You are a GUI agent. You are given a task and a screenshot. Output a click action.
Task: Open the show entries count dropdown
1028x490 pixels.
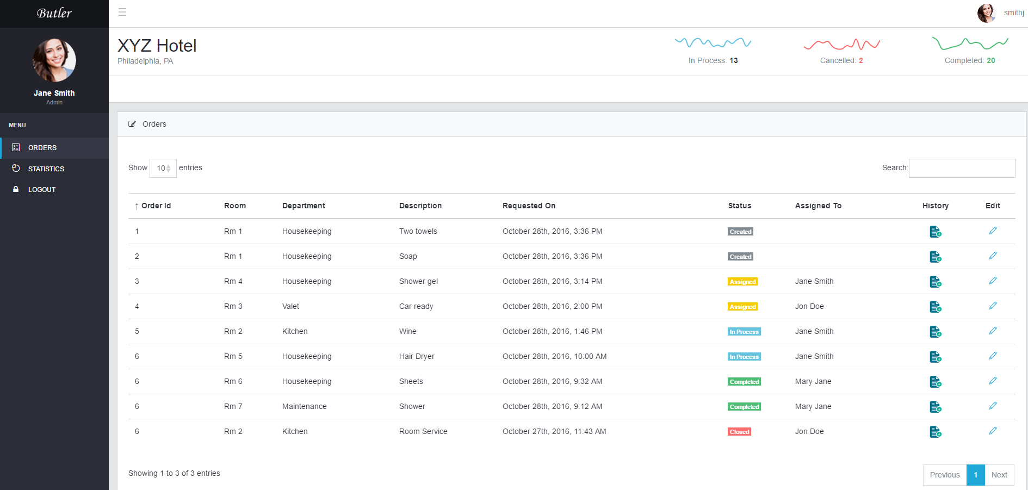[x=163, y=168]
